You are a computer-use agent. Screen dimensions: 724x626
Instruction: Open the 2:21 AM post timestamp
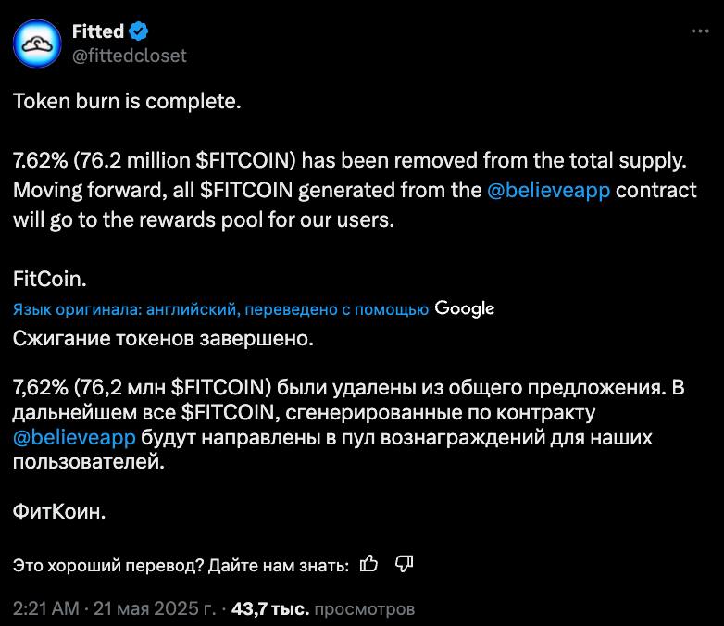(x=46, y=608)
